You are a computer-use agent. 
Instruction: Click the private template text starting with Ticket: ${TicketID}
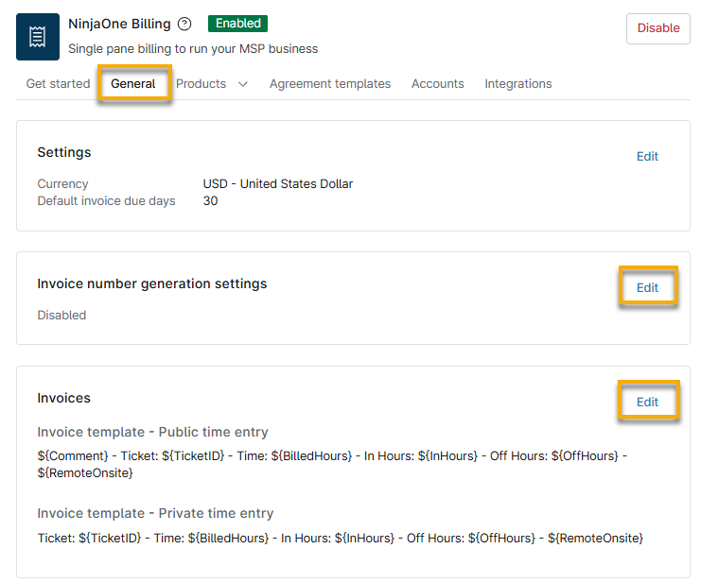341,538
